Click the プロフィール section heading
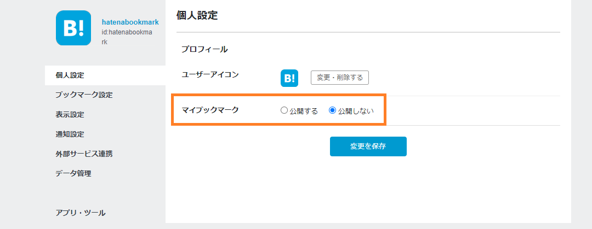Viewport: 592px width, 229px height. [204, 50]
